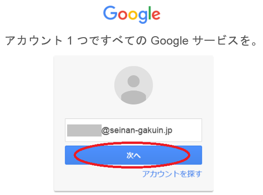The image size is (263, 195).
Task: Click the shoulders shape of the avatar
Action: pyautogui.click(x=133, y=97)
